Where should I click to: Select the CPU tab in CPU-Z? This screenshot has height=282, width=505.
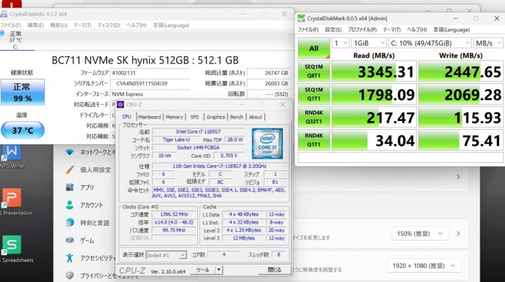point(127,117)
